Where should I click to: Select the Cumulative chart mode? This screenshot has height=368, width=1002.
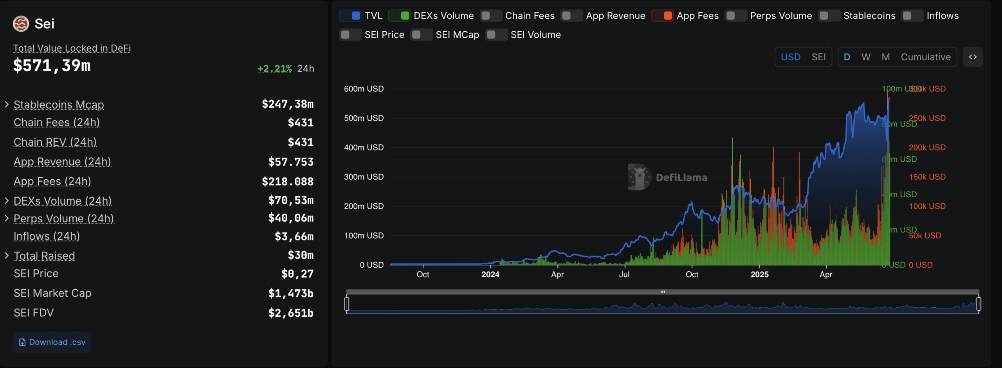926,57
